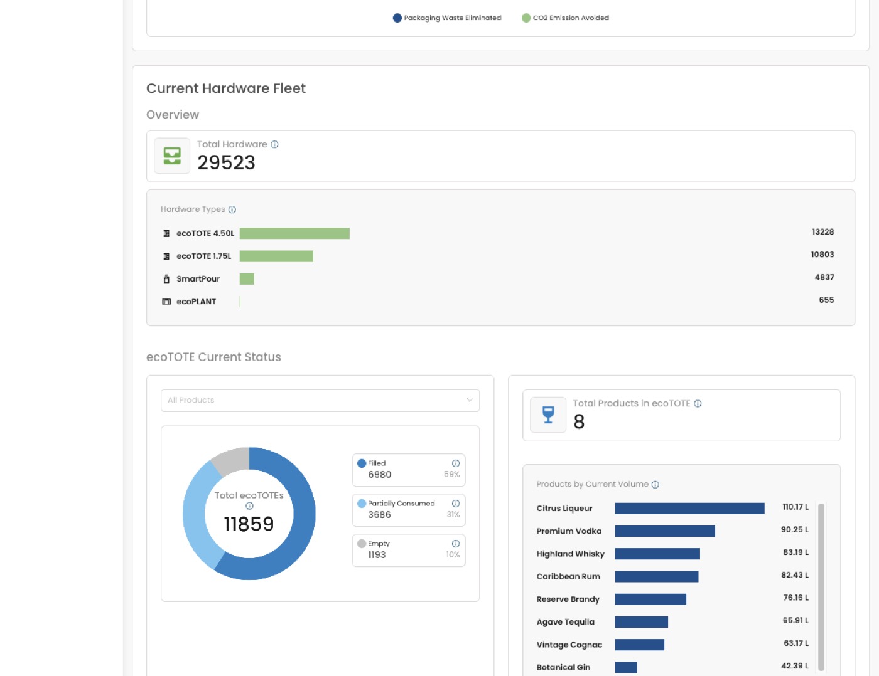The width and height of the screenshot is (879, 676).
Task: Click the info icon beside Total Hardware
Action: pos(274,144)
